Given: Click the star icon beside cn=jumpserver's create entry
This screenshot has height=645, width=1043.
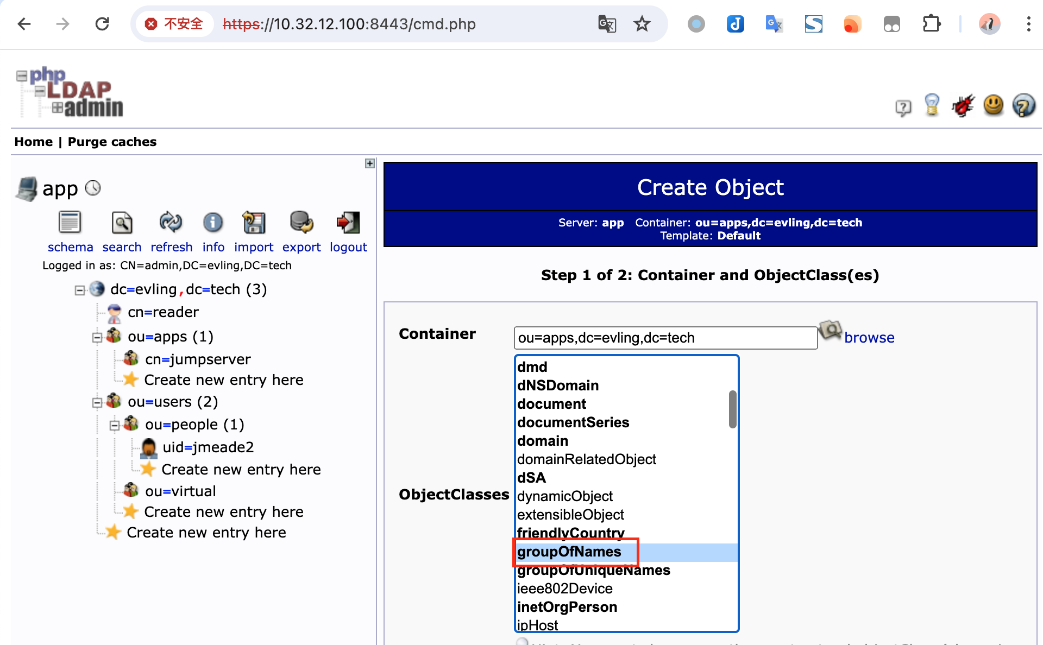Looking at the screenshot, I should click(x=130, y=379).
